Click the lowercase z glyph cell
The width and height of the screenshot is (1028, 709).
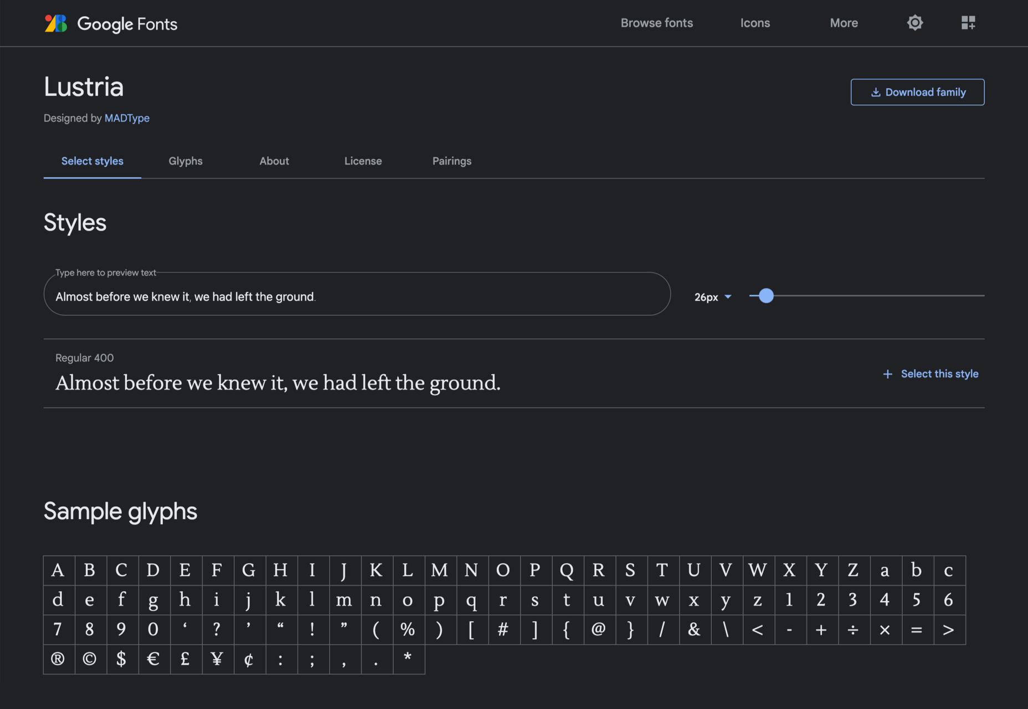758,600
